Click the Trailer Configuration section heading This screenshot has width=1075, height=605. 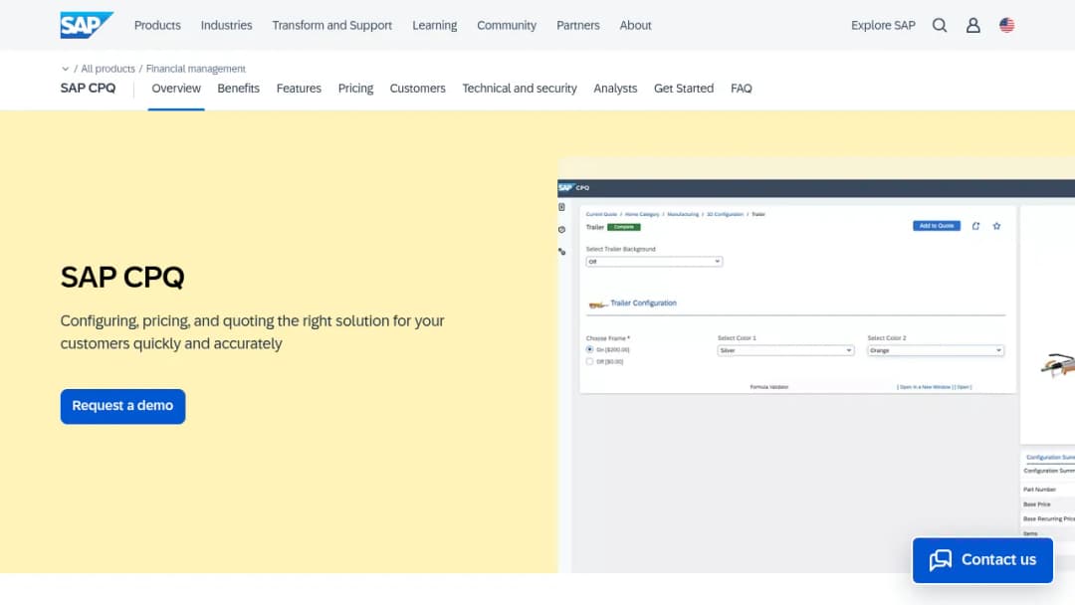pyautogui.click(x=643, y=302)
